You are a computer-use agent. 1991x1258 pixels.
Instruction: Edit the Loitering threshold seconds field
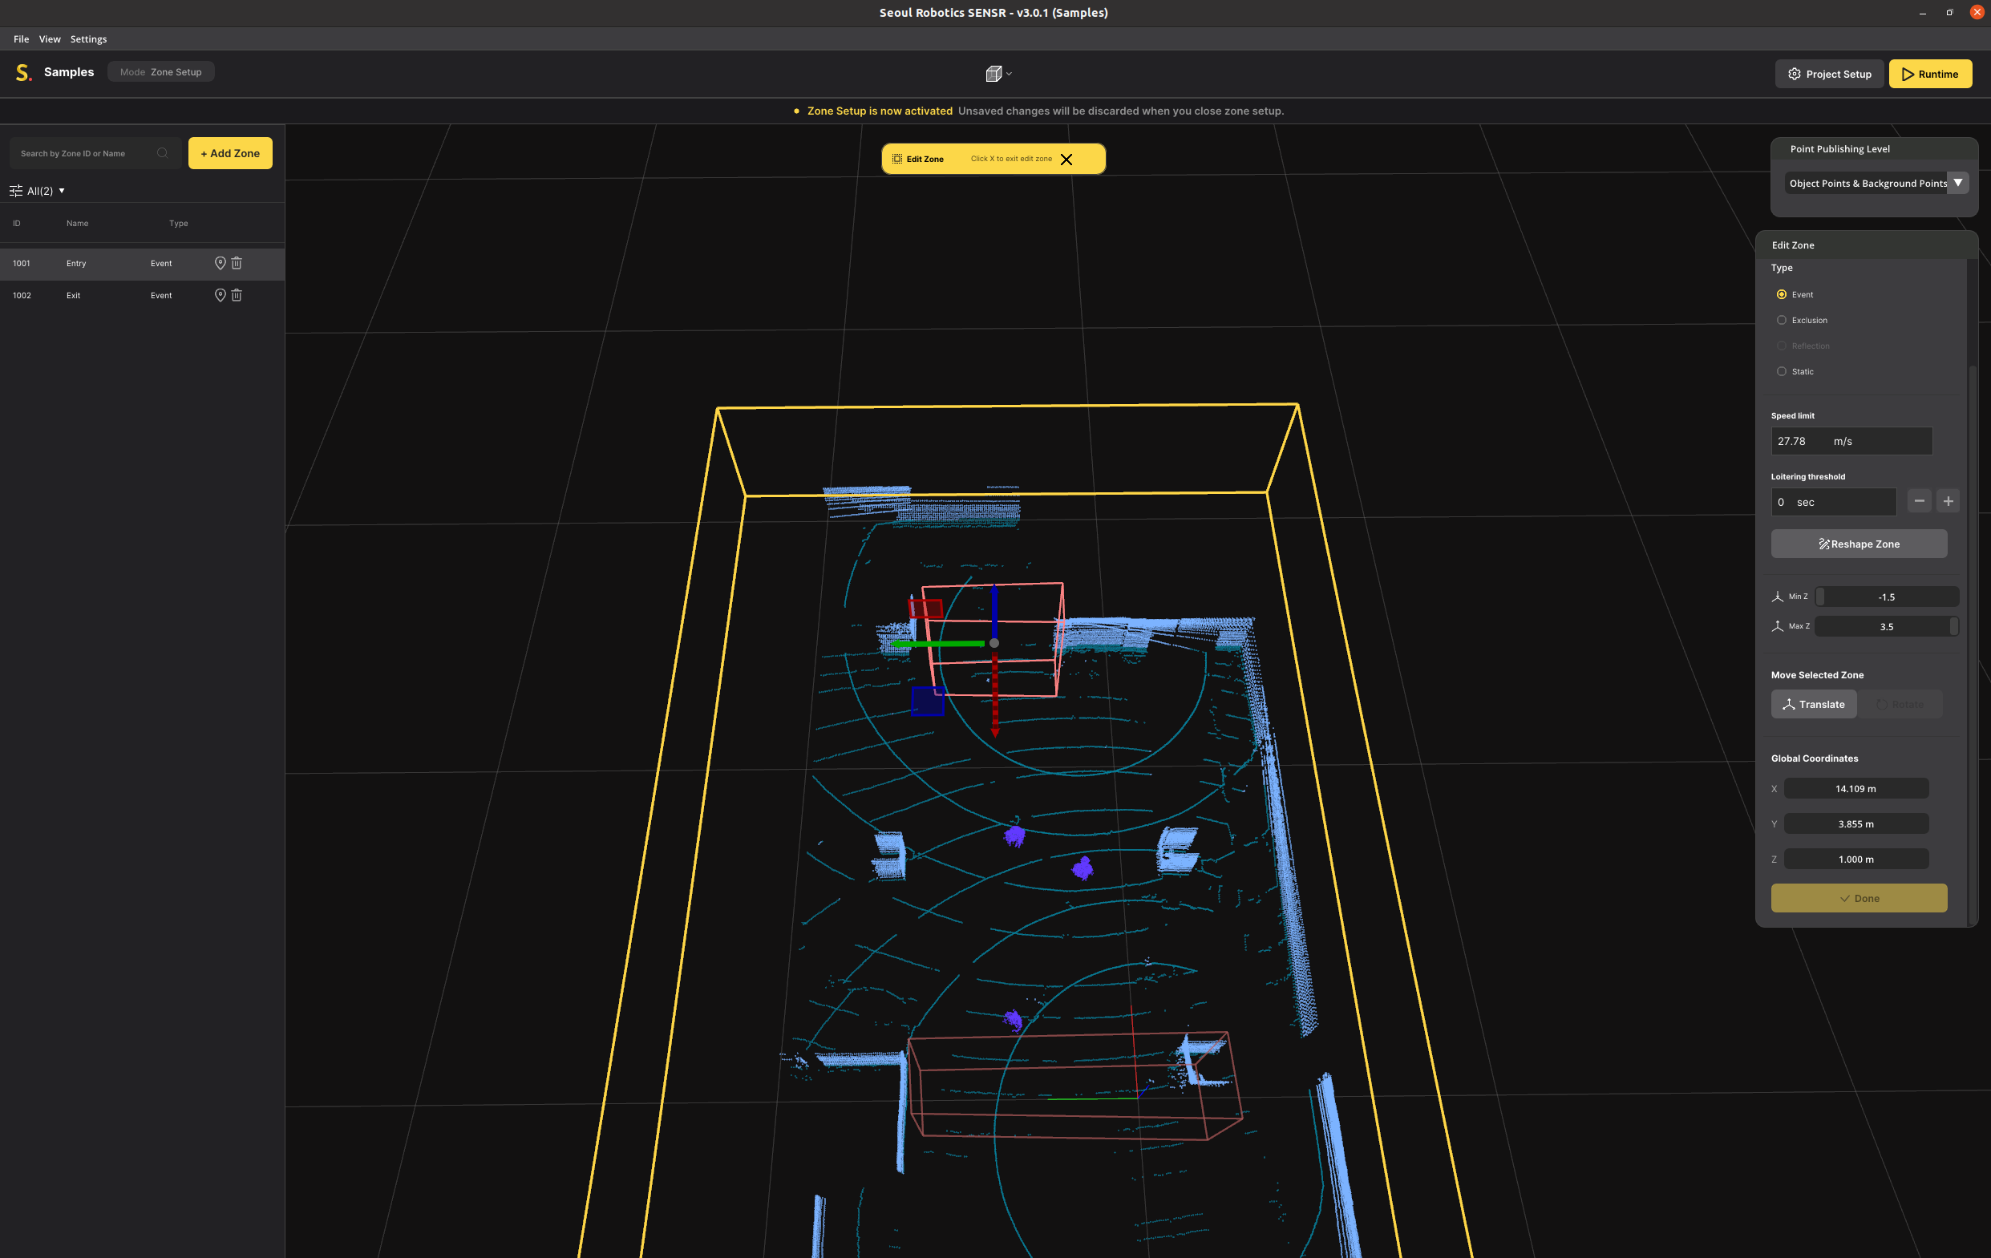[1833, 502]
